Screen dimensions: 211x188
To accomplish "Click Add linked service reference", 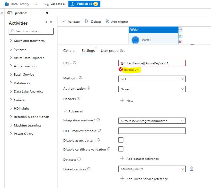I will 144,179.
